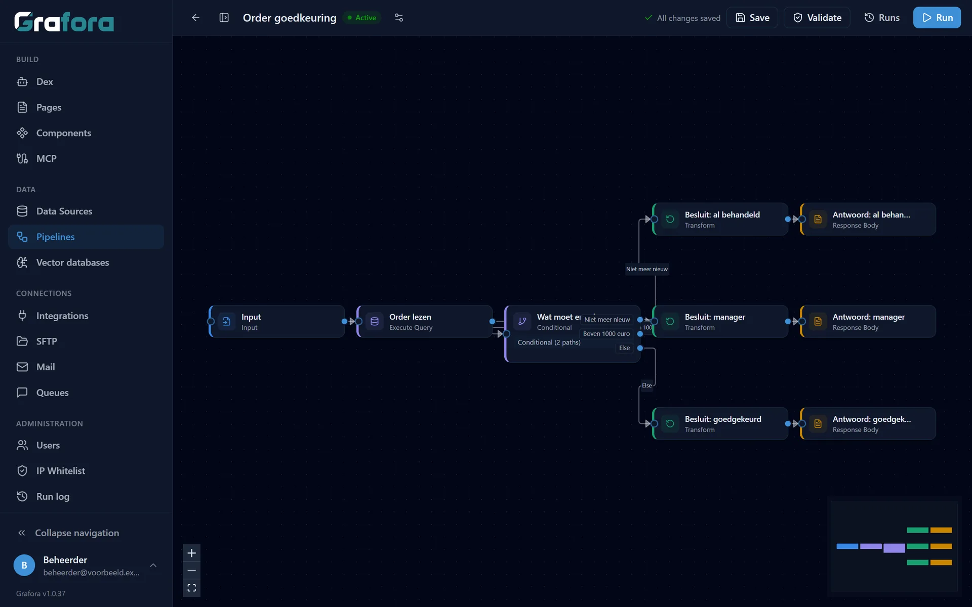Image resolution: width=972 pixels, height=607 pixels.
Task: Select Antwoord: al behan... response node
Action: [868, 220]
